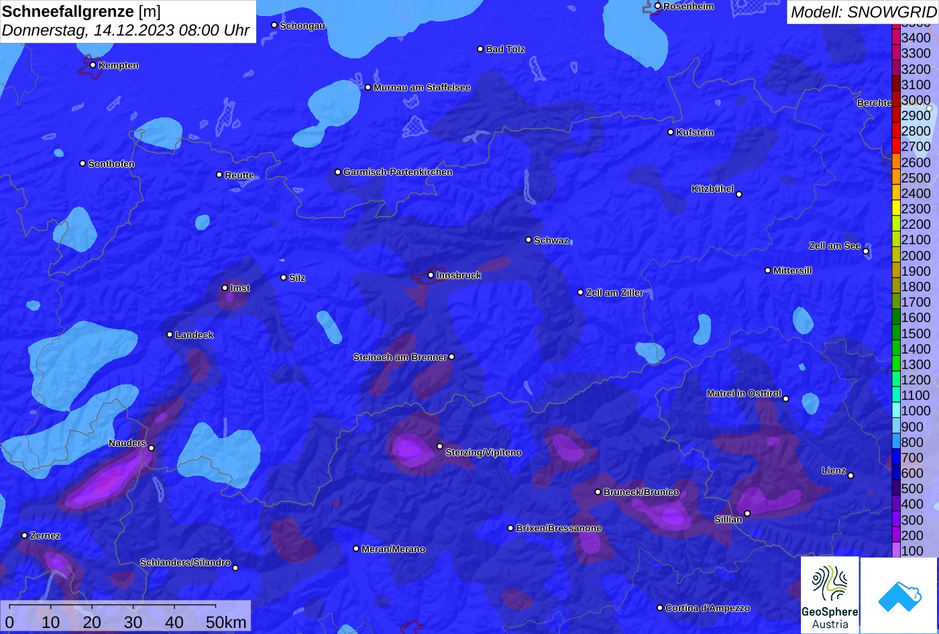Click the Schneefallgrenze [m] title
Viewport: 939px width, 634px height.
tap(81, 11)
